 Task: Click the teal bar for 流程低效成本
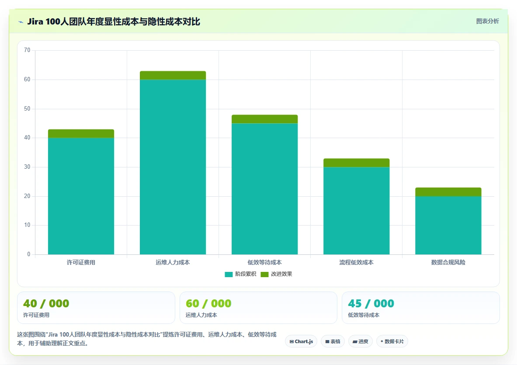coord(357,210)
